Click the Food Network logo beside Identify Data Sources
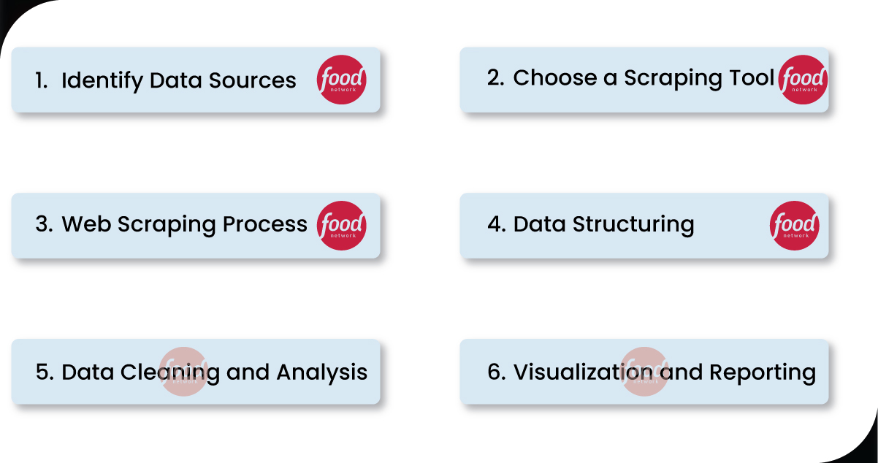The image size is (878, 463). coord(341,80)
